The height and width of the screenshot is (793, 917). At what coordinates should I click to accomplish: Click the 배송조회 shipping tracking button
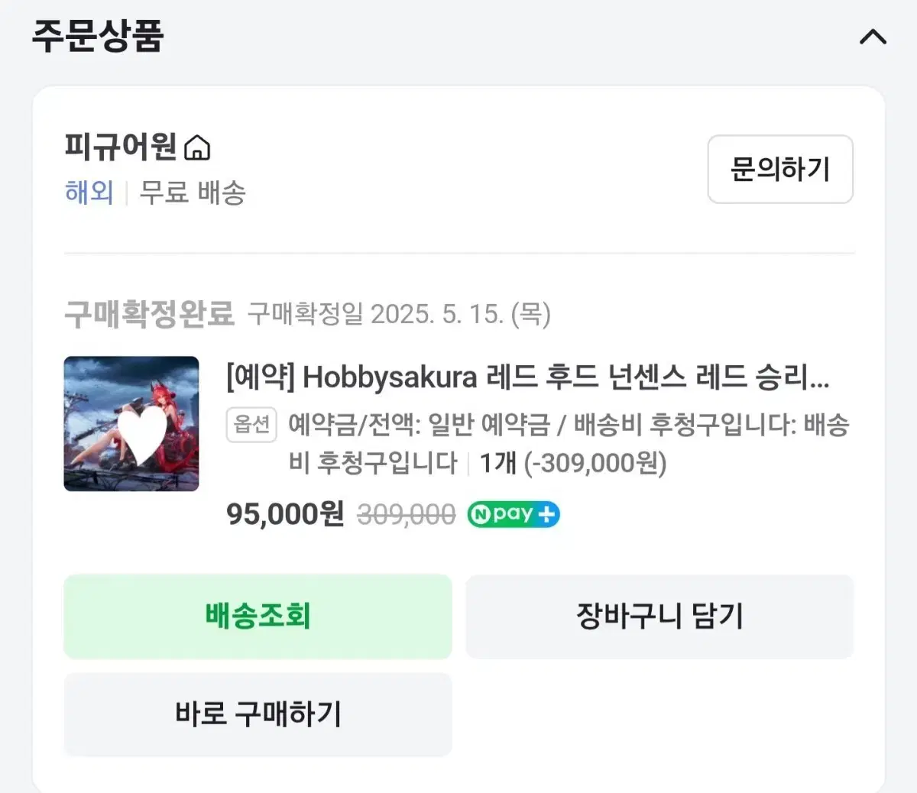pyautogui.click(x=258, y=617)
